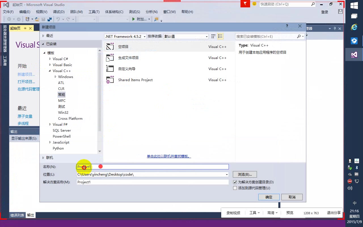
Task: Click the Browse button
Action: pos(245,174)
